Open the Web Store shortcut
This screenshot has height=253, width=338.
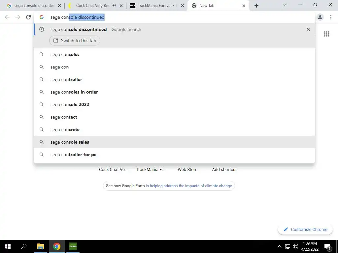[187, 170]
